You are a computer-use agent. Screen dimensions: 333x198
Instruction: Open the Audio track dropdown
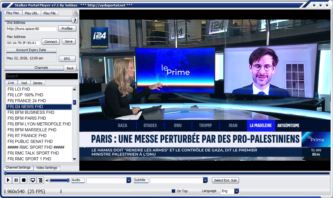129,180
